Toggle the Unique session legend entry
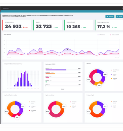The width and height of the screenshot is (123, 131). pos(114,35)
